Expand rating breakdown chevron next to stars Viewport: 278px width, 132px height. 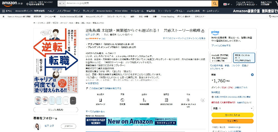pos(100,38)
